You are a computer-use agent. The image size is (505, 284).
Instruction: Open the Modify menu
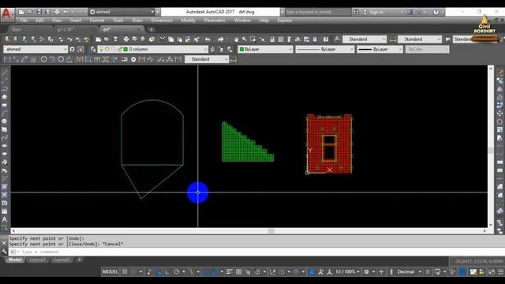click(189, 21)
